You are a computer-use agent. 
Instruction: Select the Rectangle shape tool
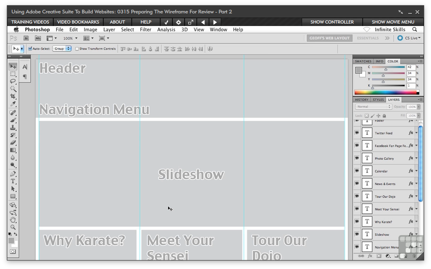point(13,196)
